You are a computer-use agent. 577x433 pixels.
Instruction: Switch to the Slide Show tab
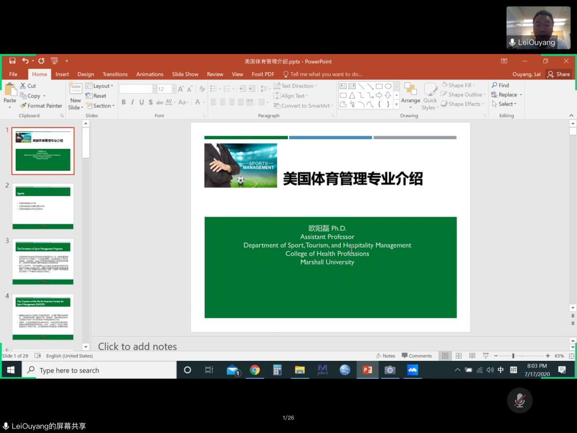point(185,74)
